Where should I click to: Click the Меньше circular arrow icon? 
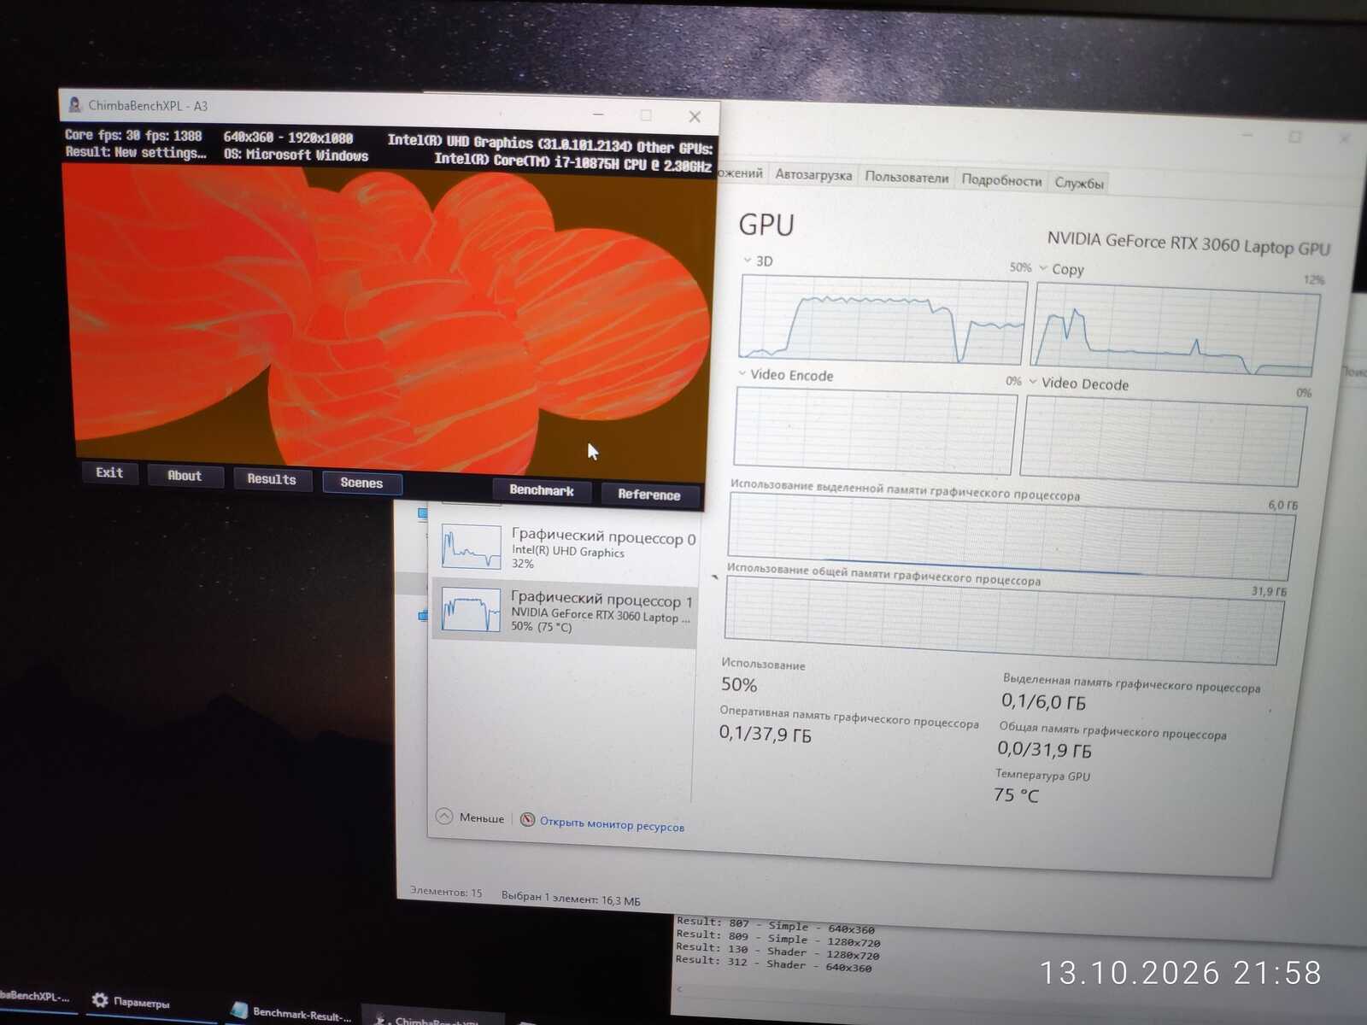tap(444, 816)
